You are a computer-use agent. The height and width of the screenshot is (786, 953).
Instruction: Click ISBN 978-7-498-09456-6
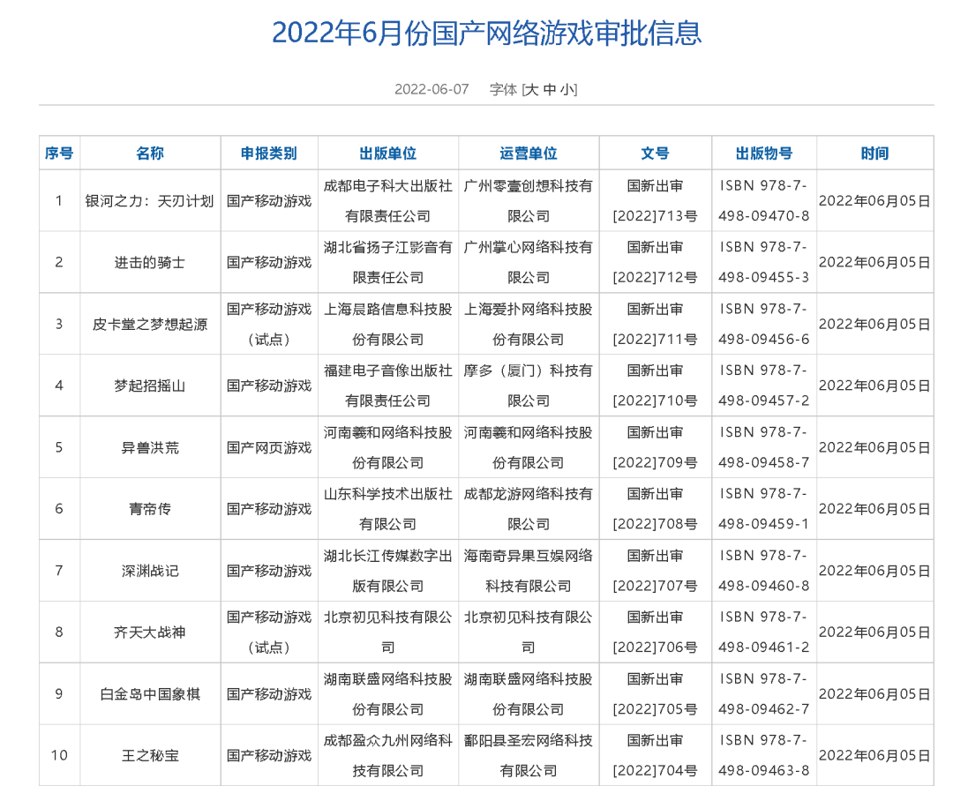764,325
